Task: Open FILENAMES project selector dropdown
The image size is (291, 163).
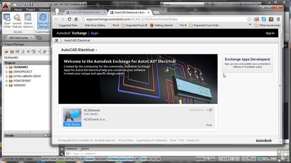Action: coord(27,58)
